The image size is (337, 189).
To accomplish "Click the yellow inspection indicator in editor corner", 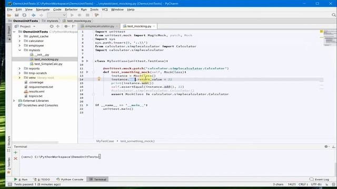I will click(x=322, y=31).
